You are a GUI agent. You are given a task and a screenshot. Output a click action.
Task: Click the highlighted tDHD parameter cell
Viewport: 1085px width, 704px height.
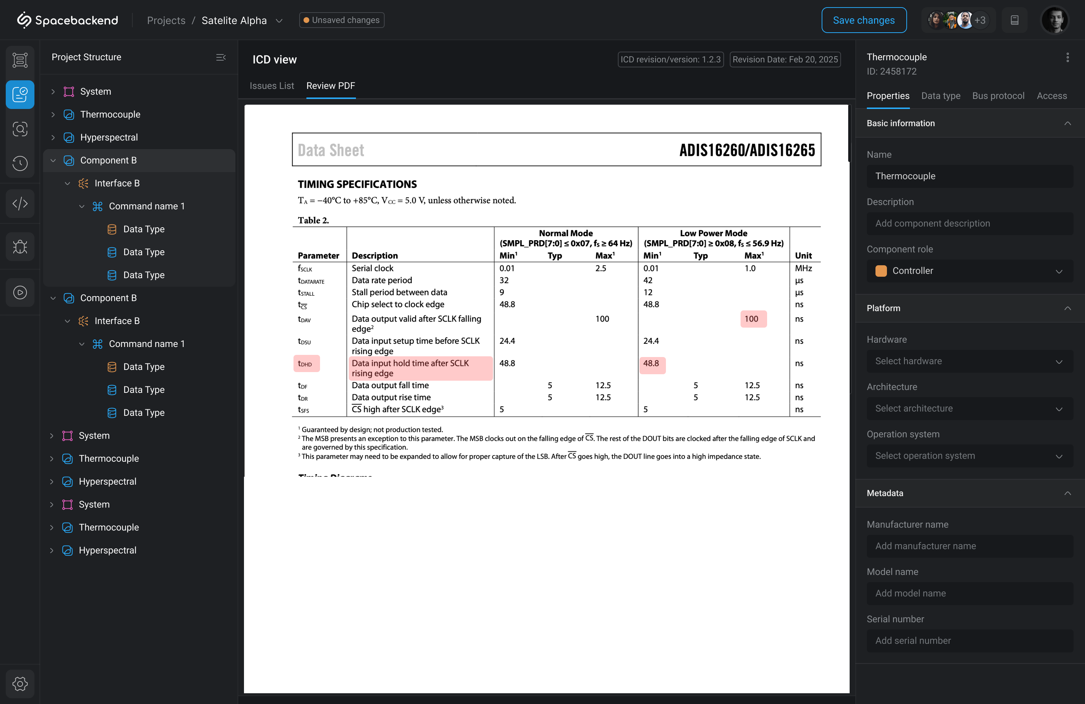point(306,363)
